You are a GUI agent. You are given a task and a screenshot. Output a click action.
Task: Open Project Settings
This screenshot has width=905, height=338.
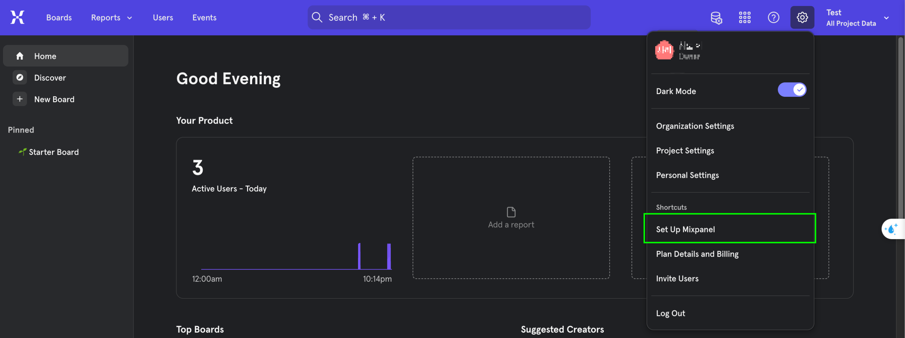[x=685, y=150]
